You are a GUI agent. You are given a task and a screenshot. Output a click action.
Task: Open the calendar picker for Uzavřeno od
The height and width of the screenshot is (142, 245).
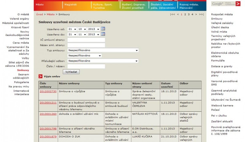tap(103, 29)
